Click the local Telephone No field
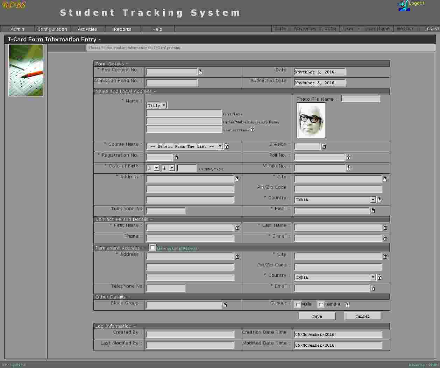Image resolution: width=440 pixels, height=368 pixels. coord(166,211)
